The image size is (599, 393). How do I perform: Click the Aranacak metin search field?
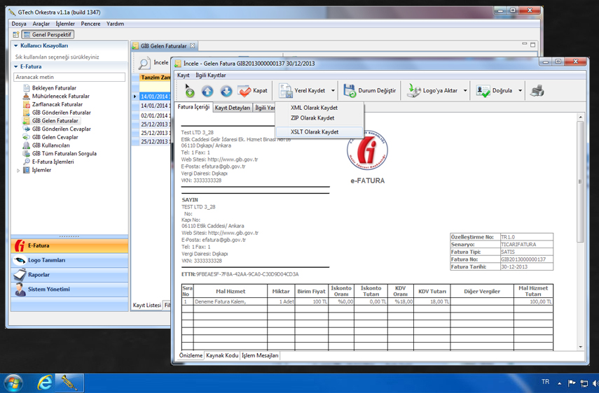pyautogui.click(x=69, y=77)
